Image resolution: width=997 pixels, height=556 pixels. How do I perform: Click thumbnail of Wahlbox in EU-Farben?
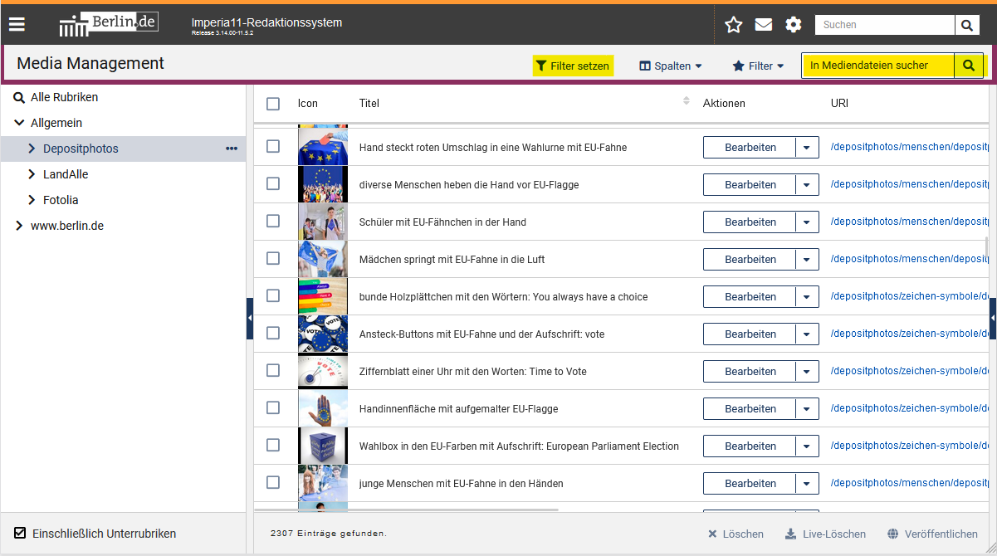(x=322, y=446)
